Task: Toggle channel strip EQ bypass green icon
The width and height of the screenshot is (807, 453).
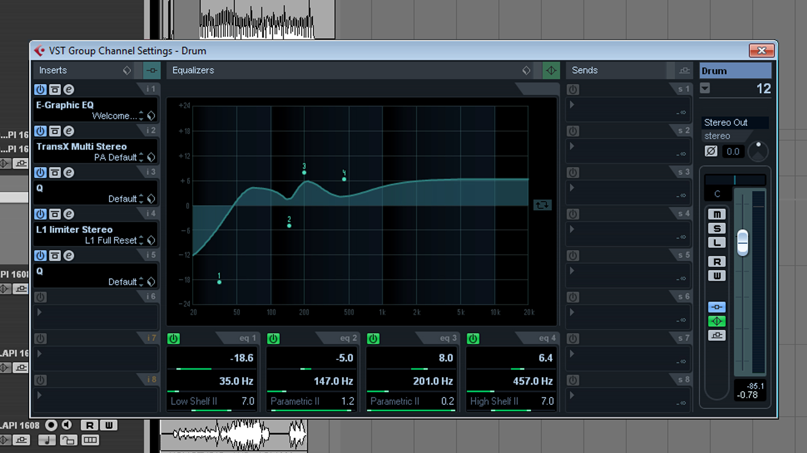Action: [717, 321]
